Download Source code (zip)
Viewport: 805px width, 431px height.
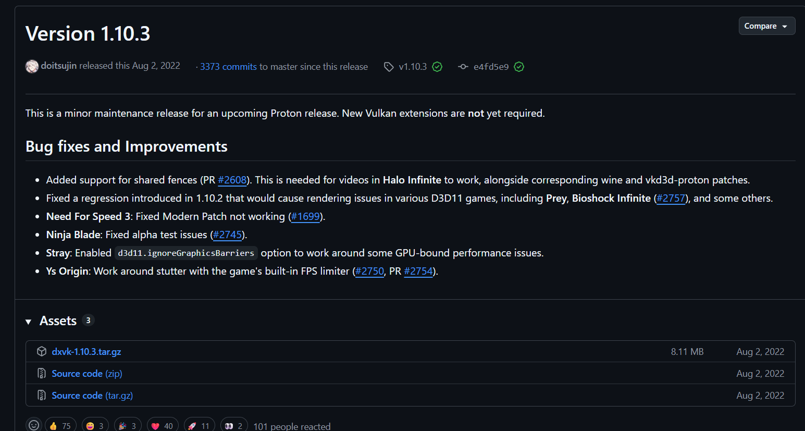click(x=87, y=374)
